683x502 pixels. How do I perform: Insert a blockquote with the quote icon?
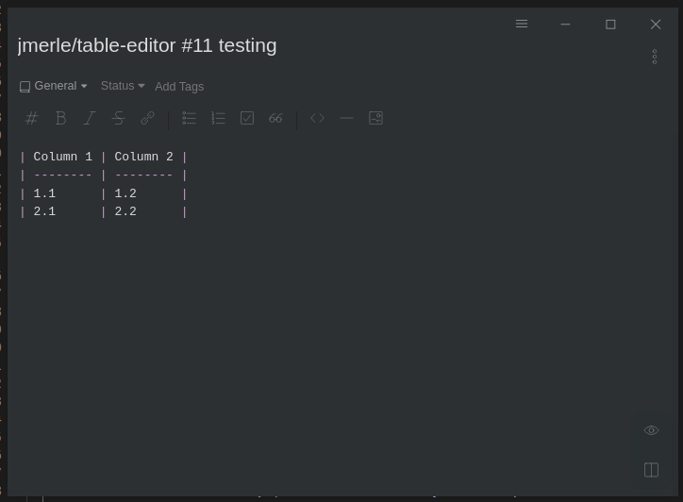pos(275,118)
